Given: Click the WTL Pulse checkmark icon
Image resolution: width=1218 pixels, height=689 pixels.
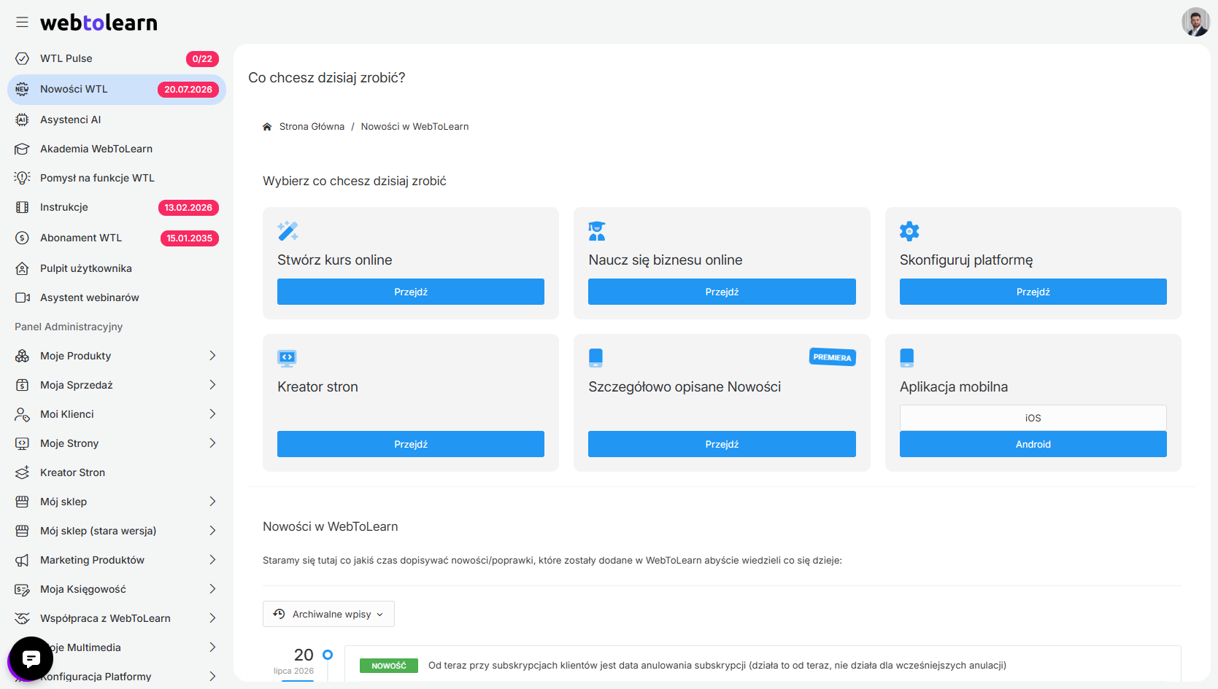Looking at the screenshot, I should (x=22, y=58).
